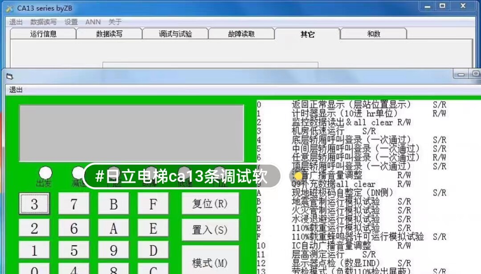
Task: Click the CA13 application icon in the title bar
Action: [9, 8]
